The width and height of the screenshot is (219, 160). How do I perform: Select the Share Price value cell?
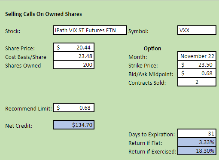coord(73,47)
